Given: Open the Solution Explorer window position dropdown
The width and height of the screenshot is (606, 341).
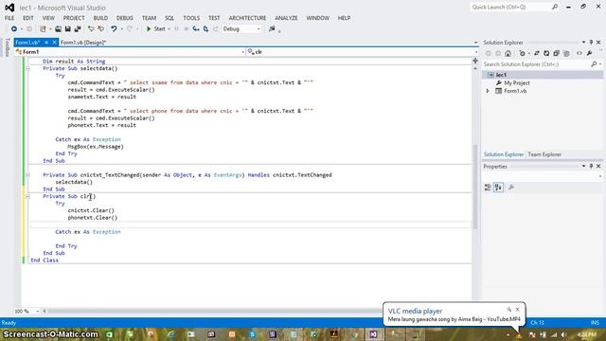Looking at the screenshot, I should click(583, 43).
